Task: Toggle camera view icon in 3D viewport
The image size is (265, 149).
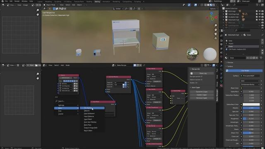Action: (216, 34)
